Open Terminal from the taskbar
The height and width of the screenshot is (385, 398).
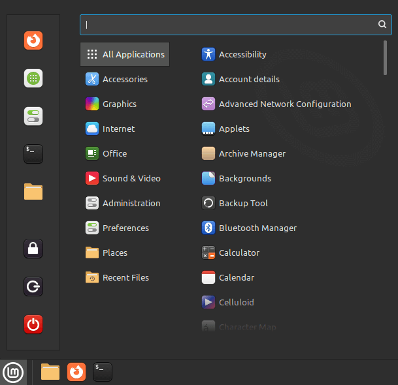[x=103, y=372]
